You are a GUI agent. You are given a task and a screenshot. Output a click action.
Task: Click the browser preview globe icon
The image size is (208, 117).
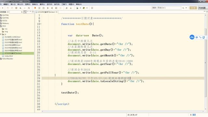[x=84, y=8]
